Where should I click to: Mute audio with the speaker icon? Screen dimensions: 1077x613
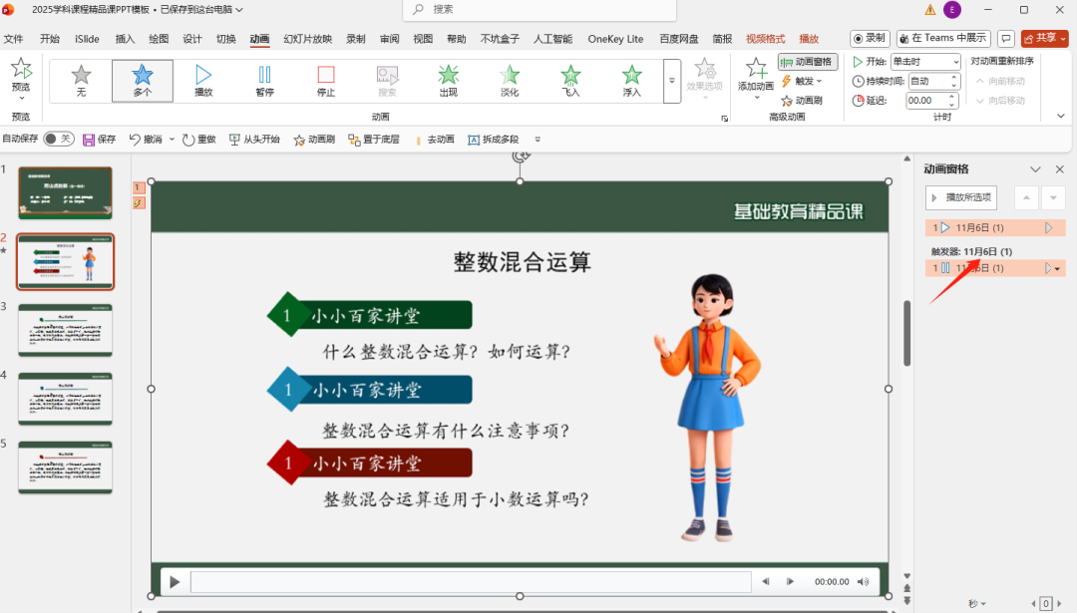point(860,581)
